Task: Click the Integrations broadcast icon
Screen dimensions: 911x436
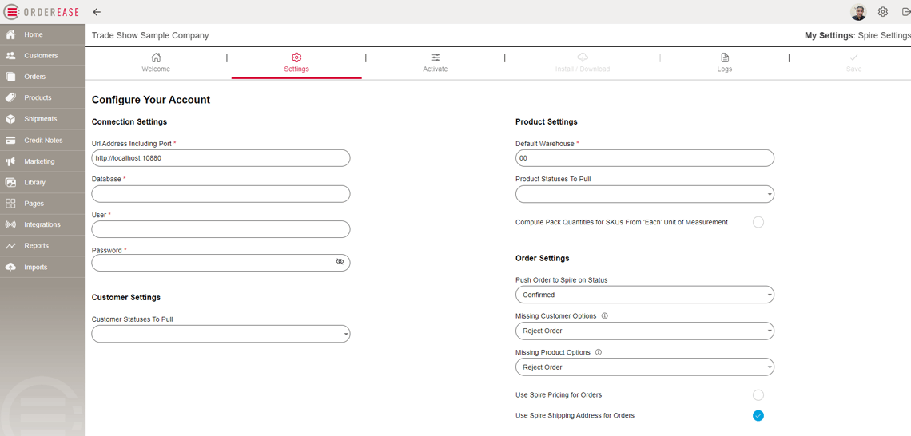Action: point(10,224)
